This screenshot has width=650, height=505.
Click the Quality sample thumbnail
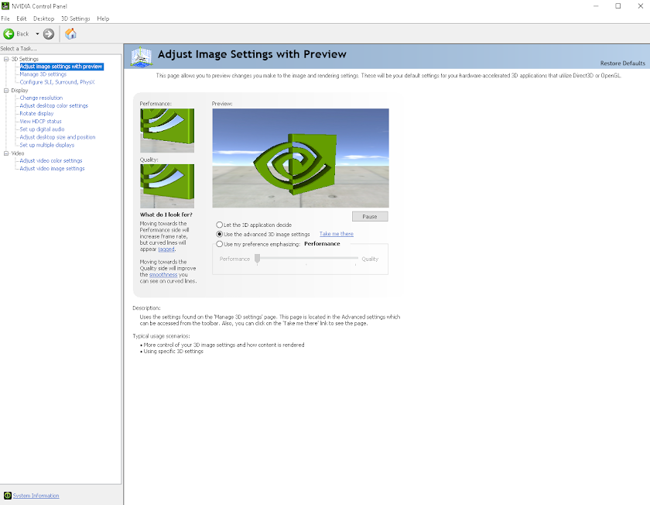point(167,186)
